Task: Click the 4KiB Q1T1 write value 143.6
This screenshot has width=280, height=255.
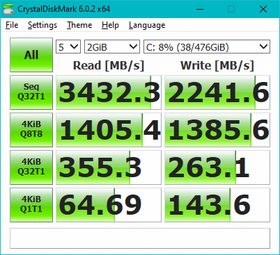Action: point(217,205)
